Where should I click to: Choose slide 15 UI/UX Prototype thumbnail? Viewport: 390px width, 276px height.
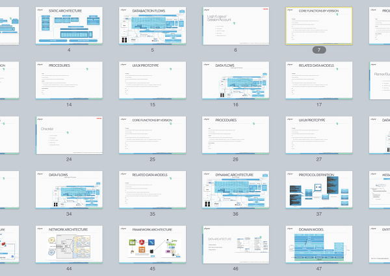(152, 81)
